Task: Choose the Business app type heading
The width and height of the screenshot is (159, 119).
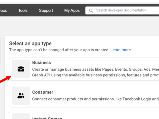Action: pos(41,63)
